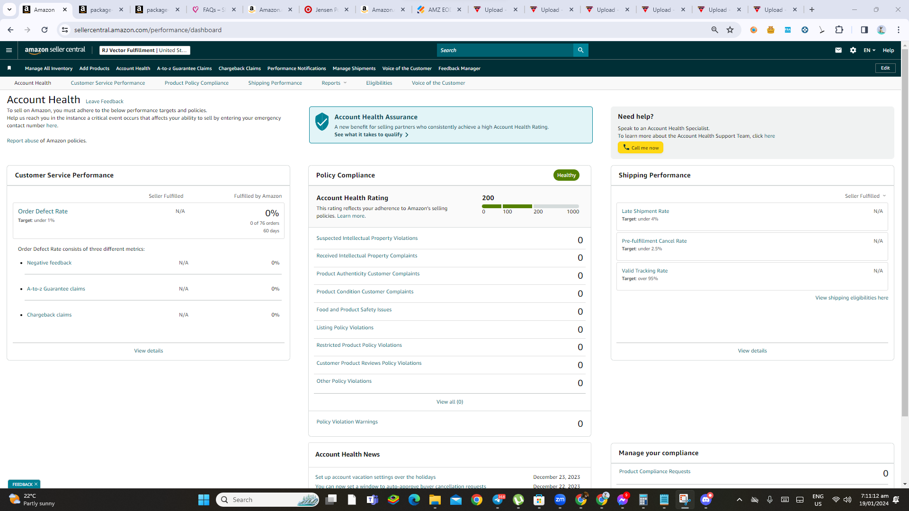
Task: Open the messages envelope icon
Action: pos(838,50)
